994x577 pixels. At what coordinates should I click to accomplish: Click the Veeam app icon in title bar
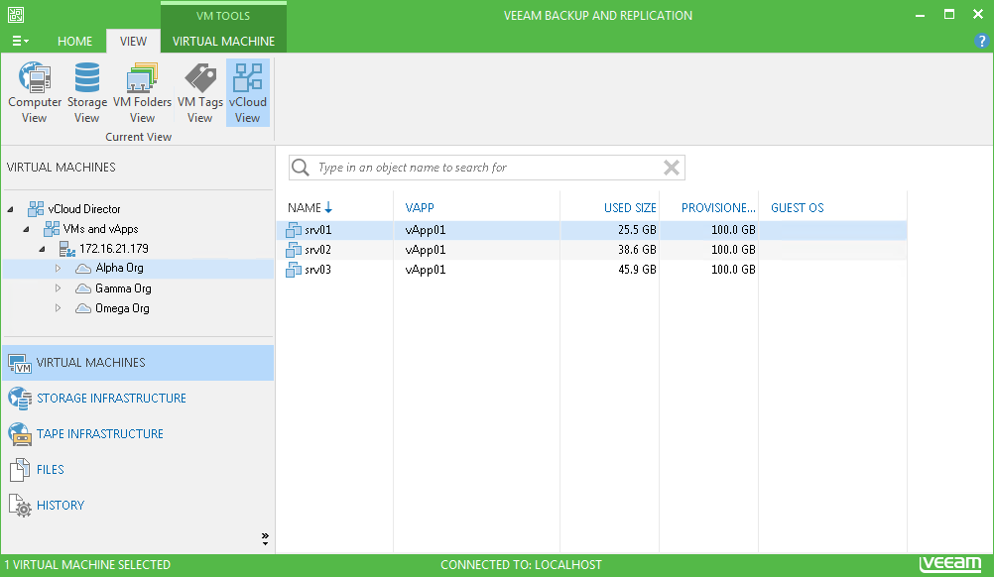click(15, 14)
